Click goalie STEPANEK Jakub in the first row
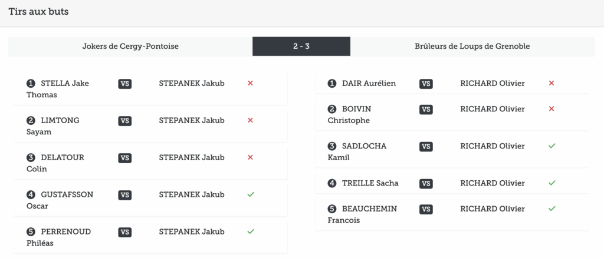 [192, 83]
